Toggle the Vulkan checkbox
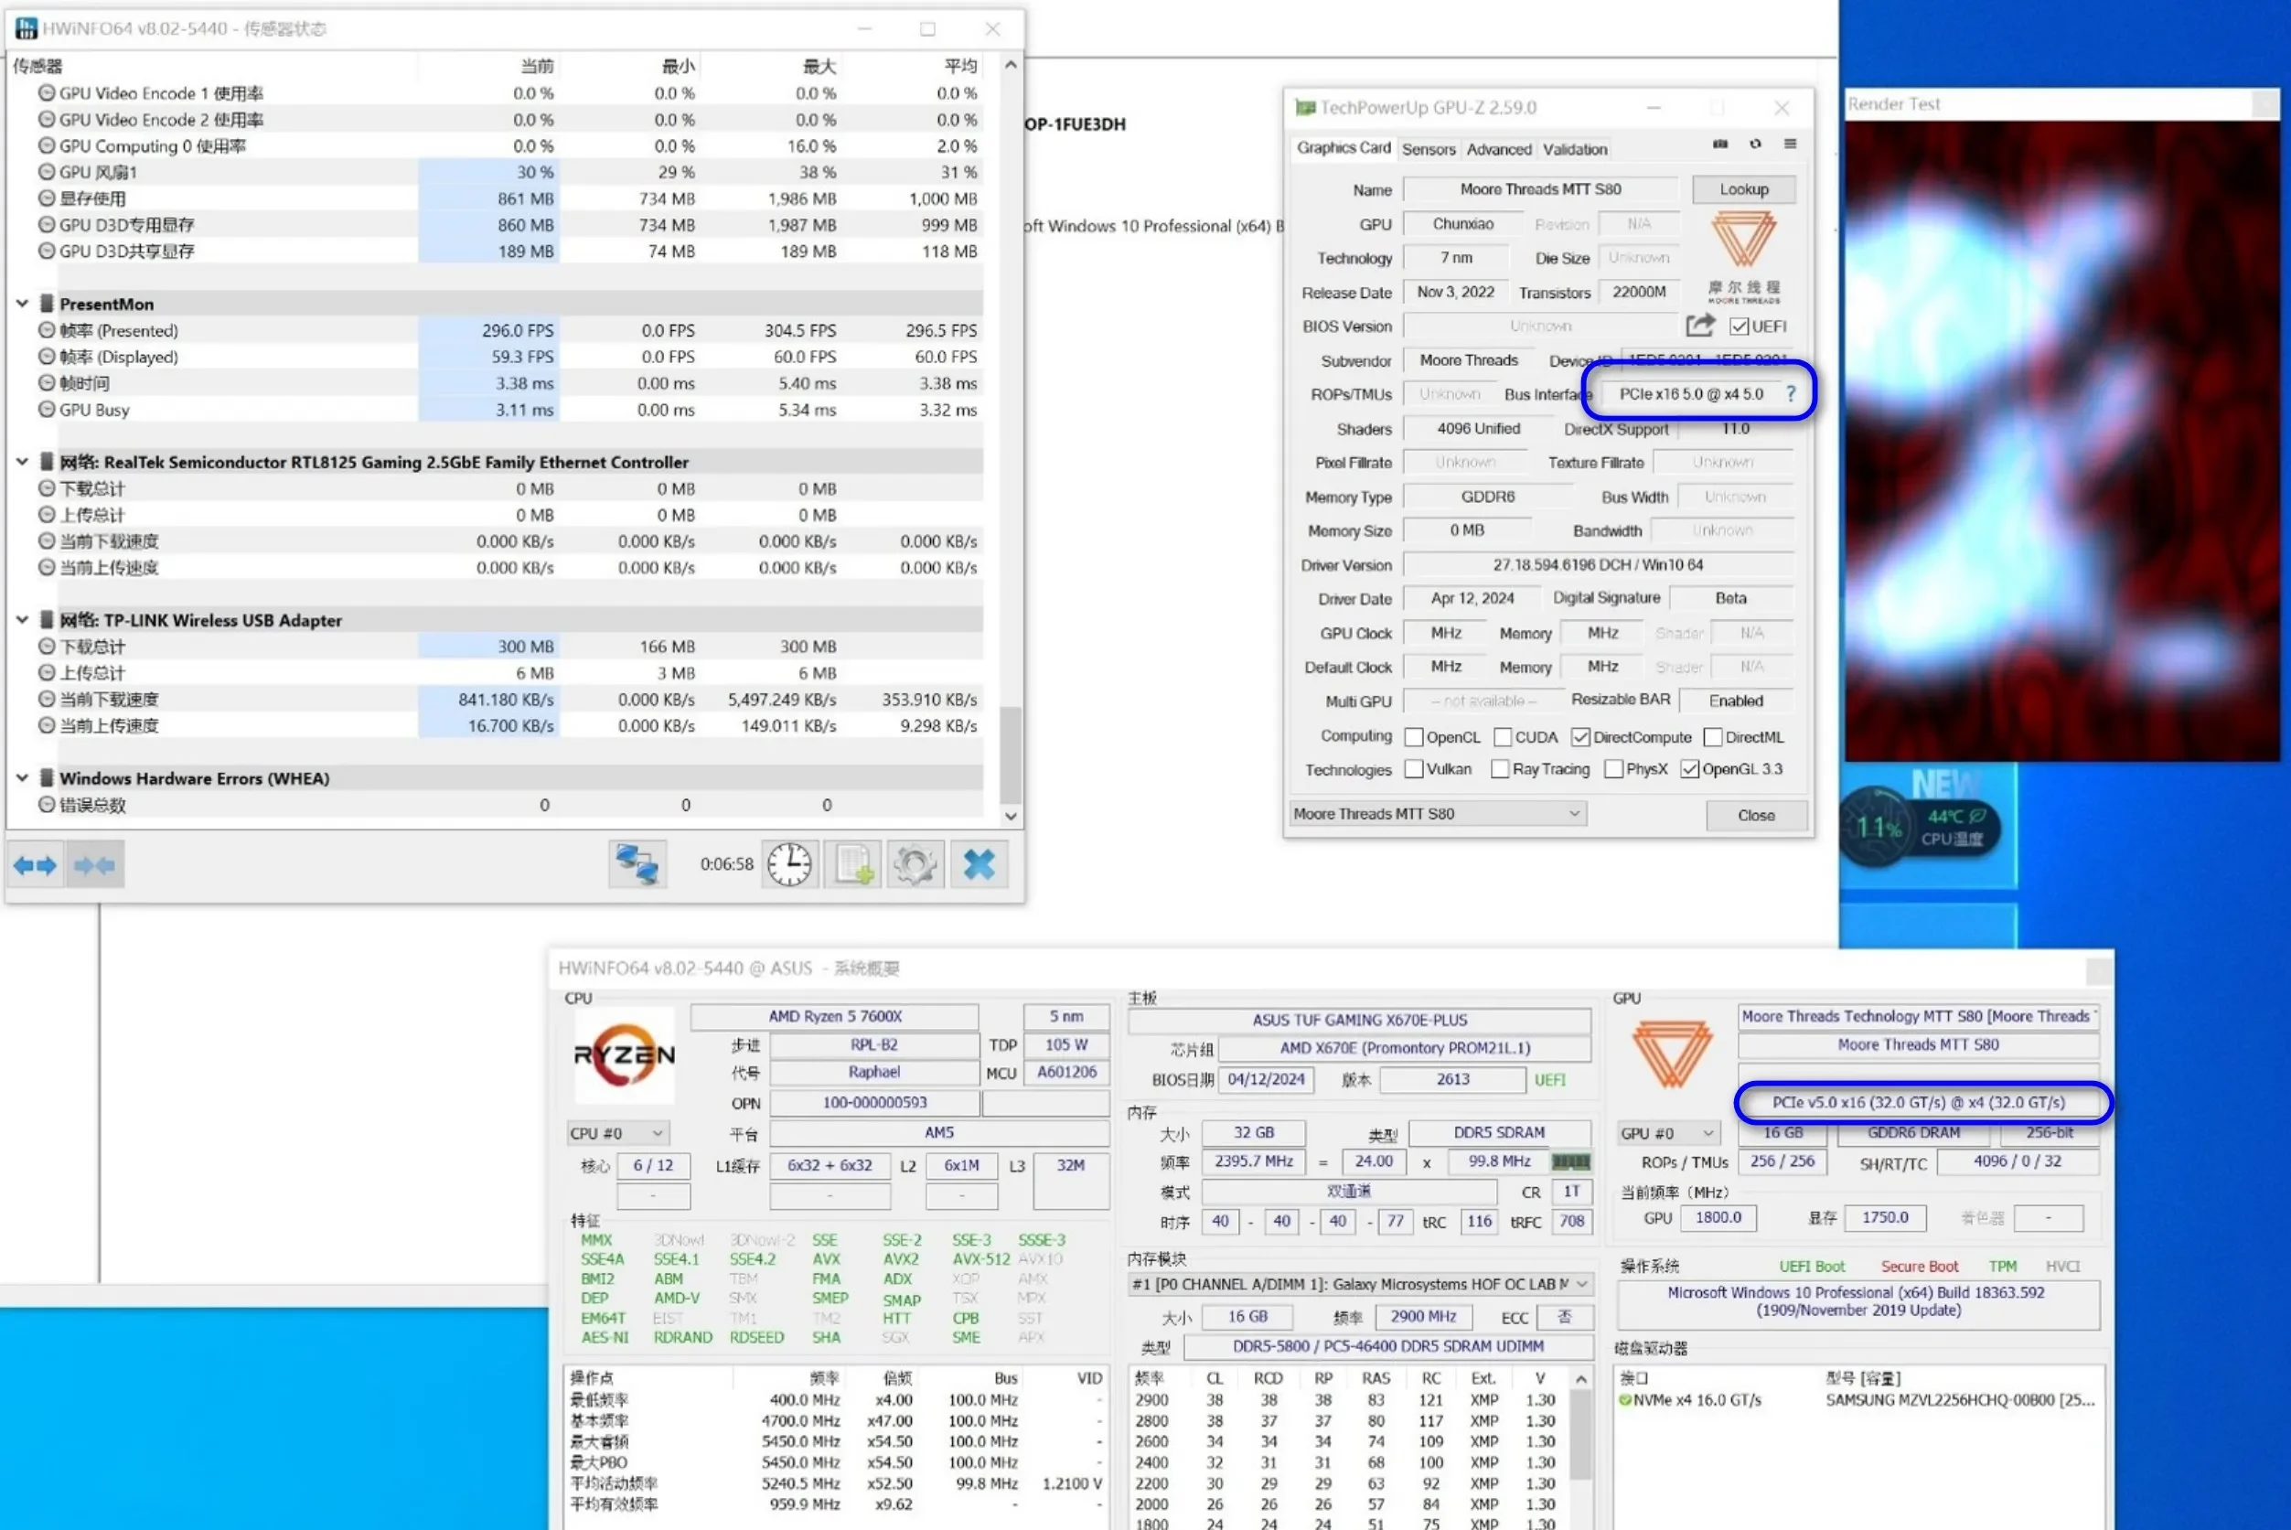 point(1414,769)
